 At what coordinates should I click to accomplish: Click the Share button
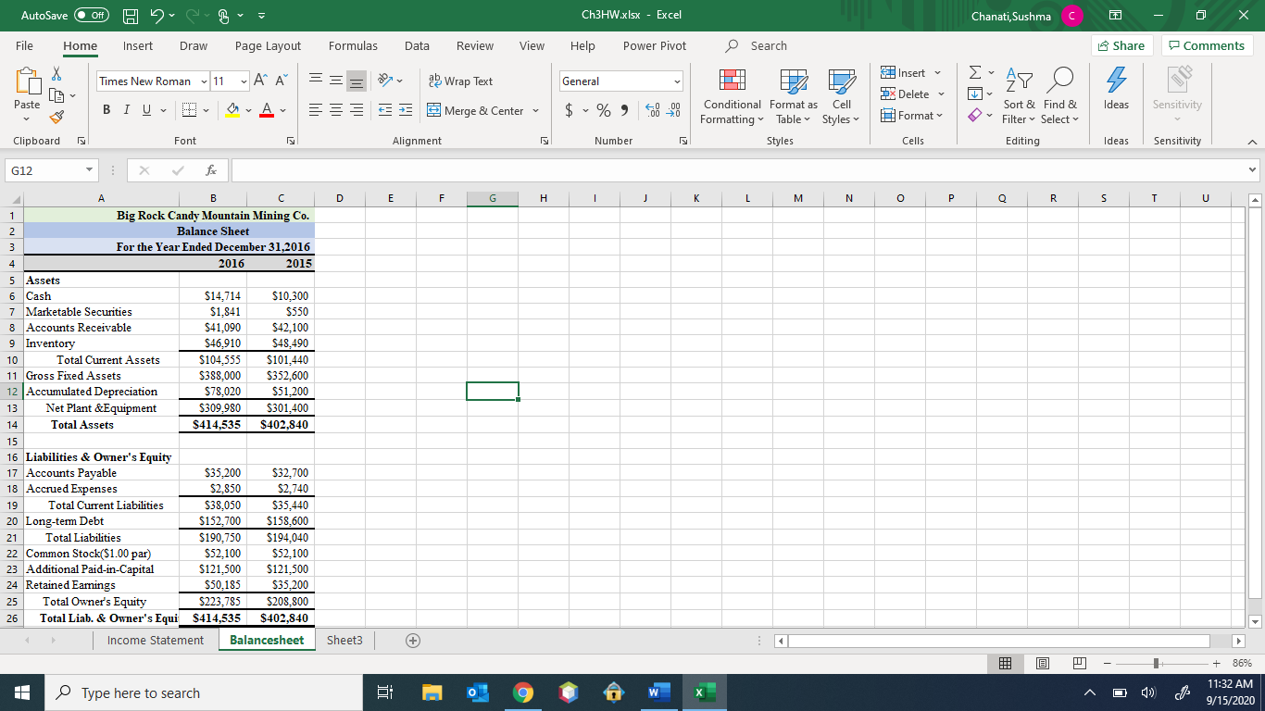point(1121,45)
